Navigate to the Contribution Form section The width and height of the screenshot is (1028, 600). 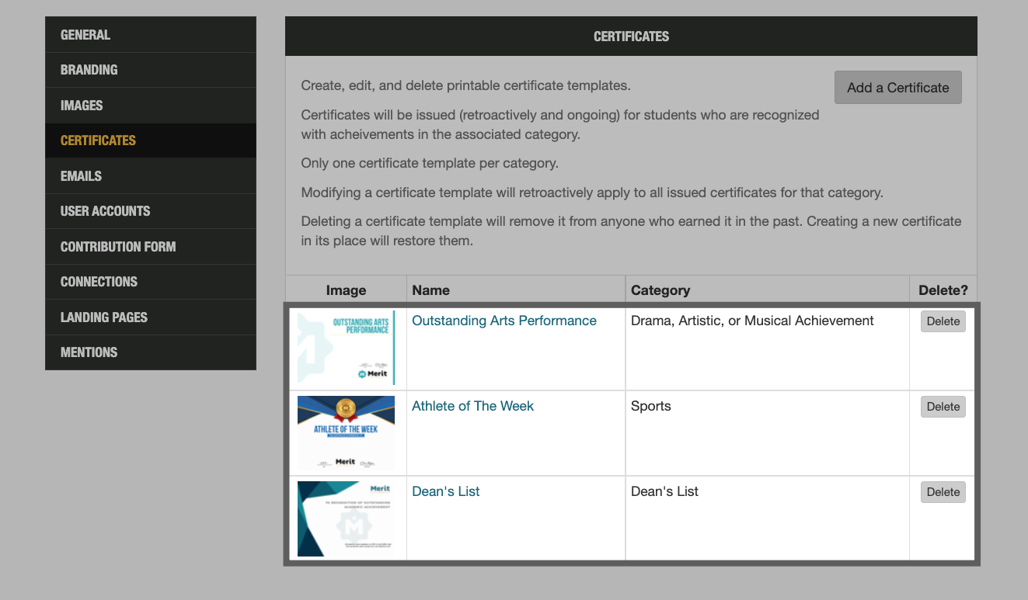click(117, 246)
